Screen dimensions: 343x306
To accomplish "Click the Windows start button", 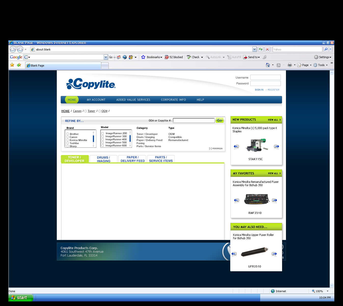I will coord(21,298).
